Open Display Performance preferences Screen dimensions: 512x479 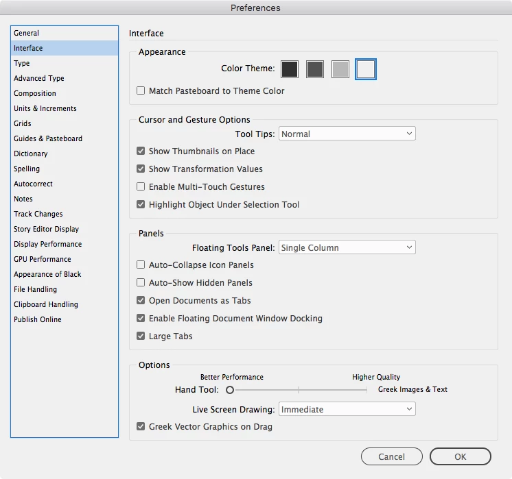(x=65, y=244)
